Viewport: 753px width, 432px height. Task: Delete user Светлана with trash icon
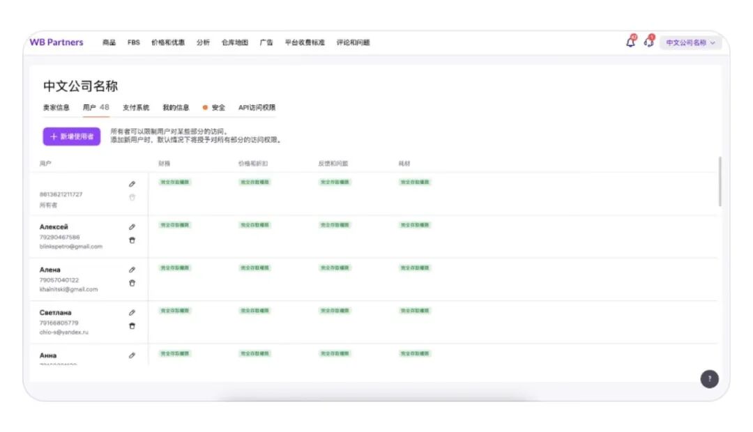(132, 326)
